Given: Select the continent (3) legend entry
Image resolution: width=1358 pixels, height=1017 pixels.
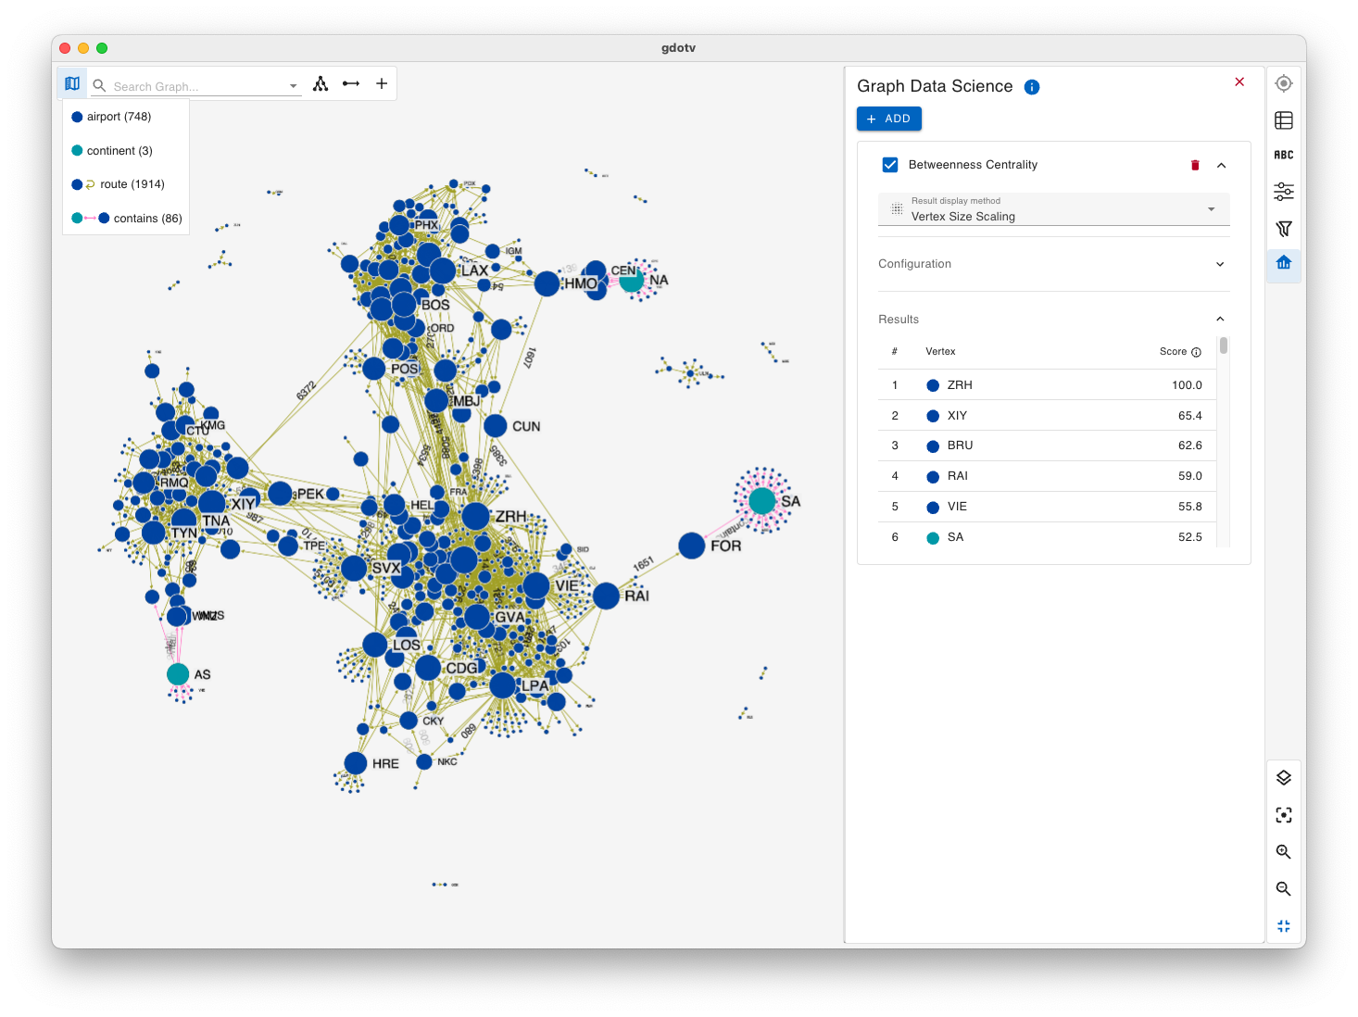Looking at the screenshot, I should click(112, 151).
